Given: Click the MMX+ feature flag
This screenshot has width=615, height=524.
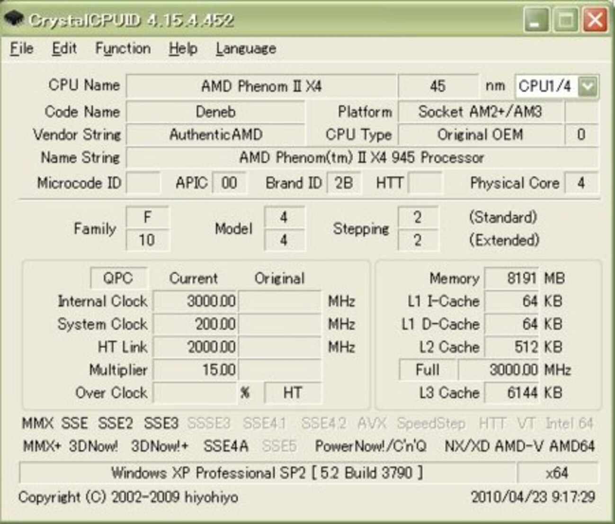Looking at the screenshot, I should click(x=42, y=446).
